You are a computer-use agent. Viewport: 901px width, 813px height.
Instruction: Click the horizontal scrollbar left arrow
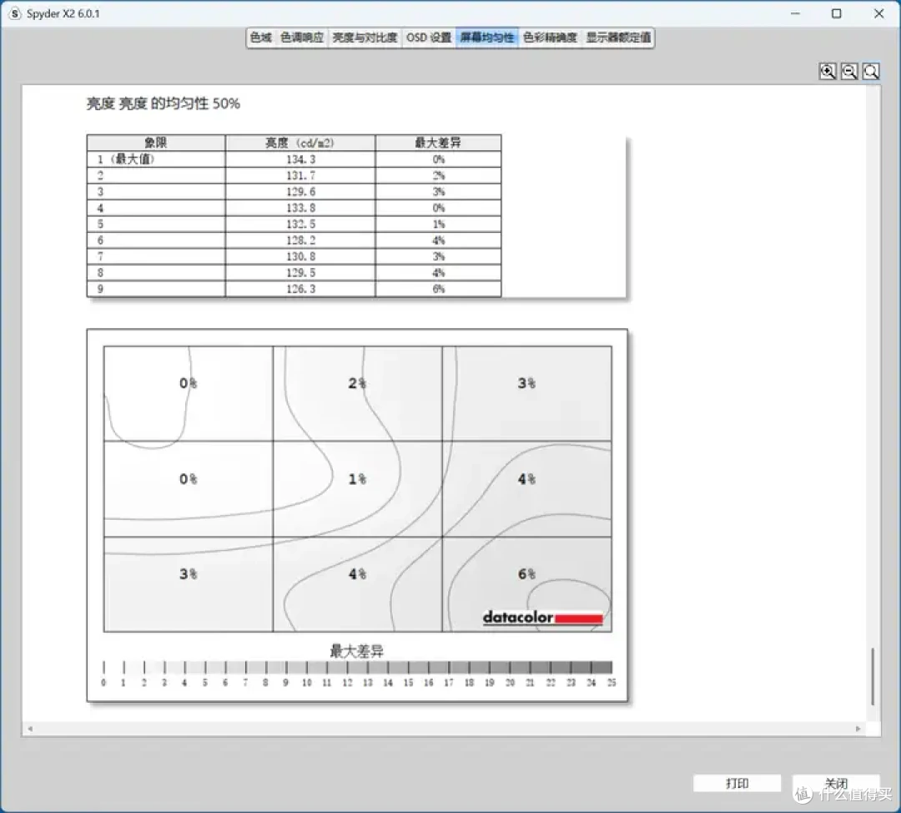click(x=30, y=729)
